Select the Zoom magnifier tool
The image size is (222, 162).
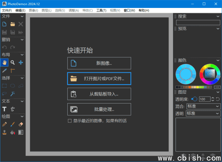pyautogui.click(x=12, y=62)
